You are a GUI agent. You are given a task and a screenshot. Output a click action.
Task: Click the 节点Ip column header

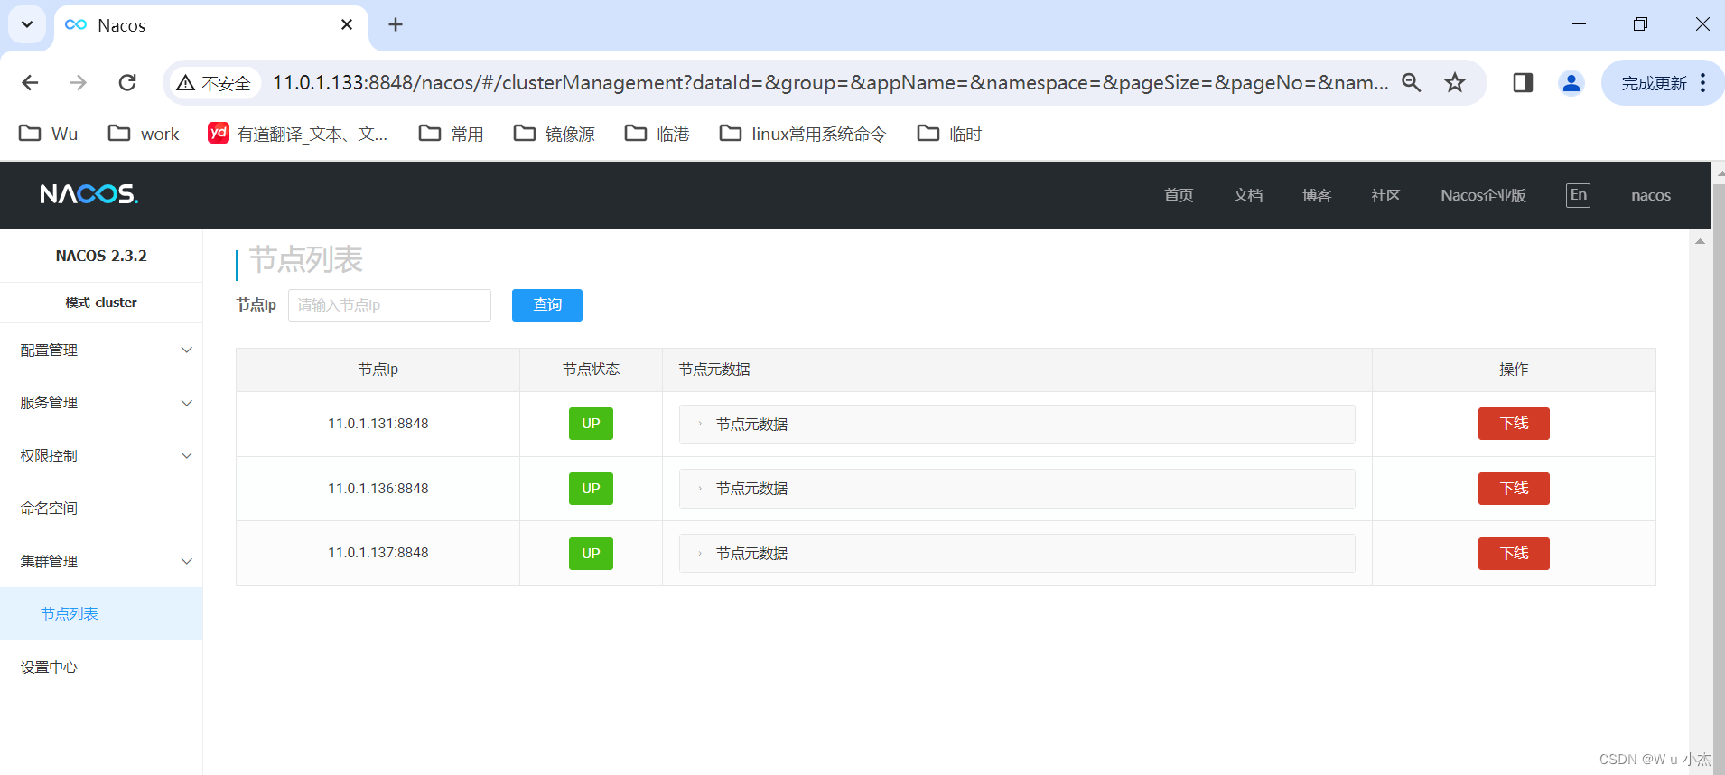pos(378,369)
